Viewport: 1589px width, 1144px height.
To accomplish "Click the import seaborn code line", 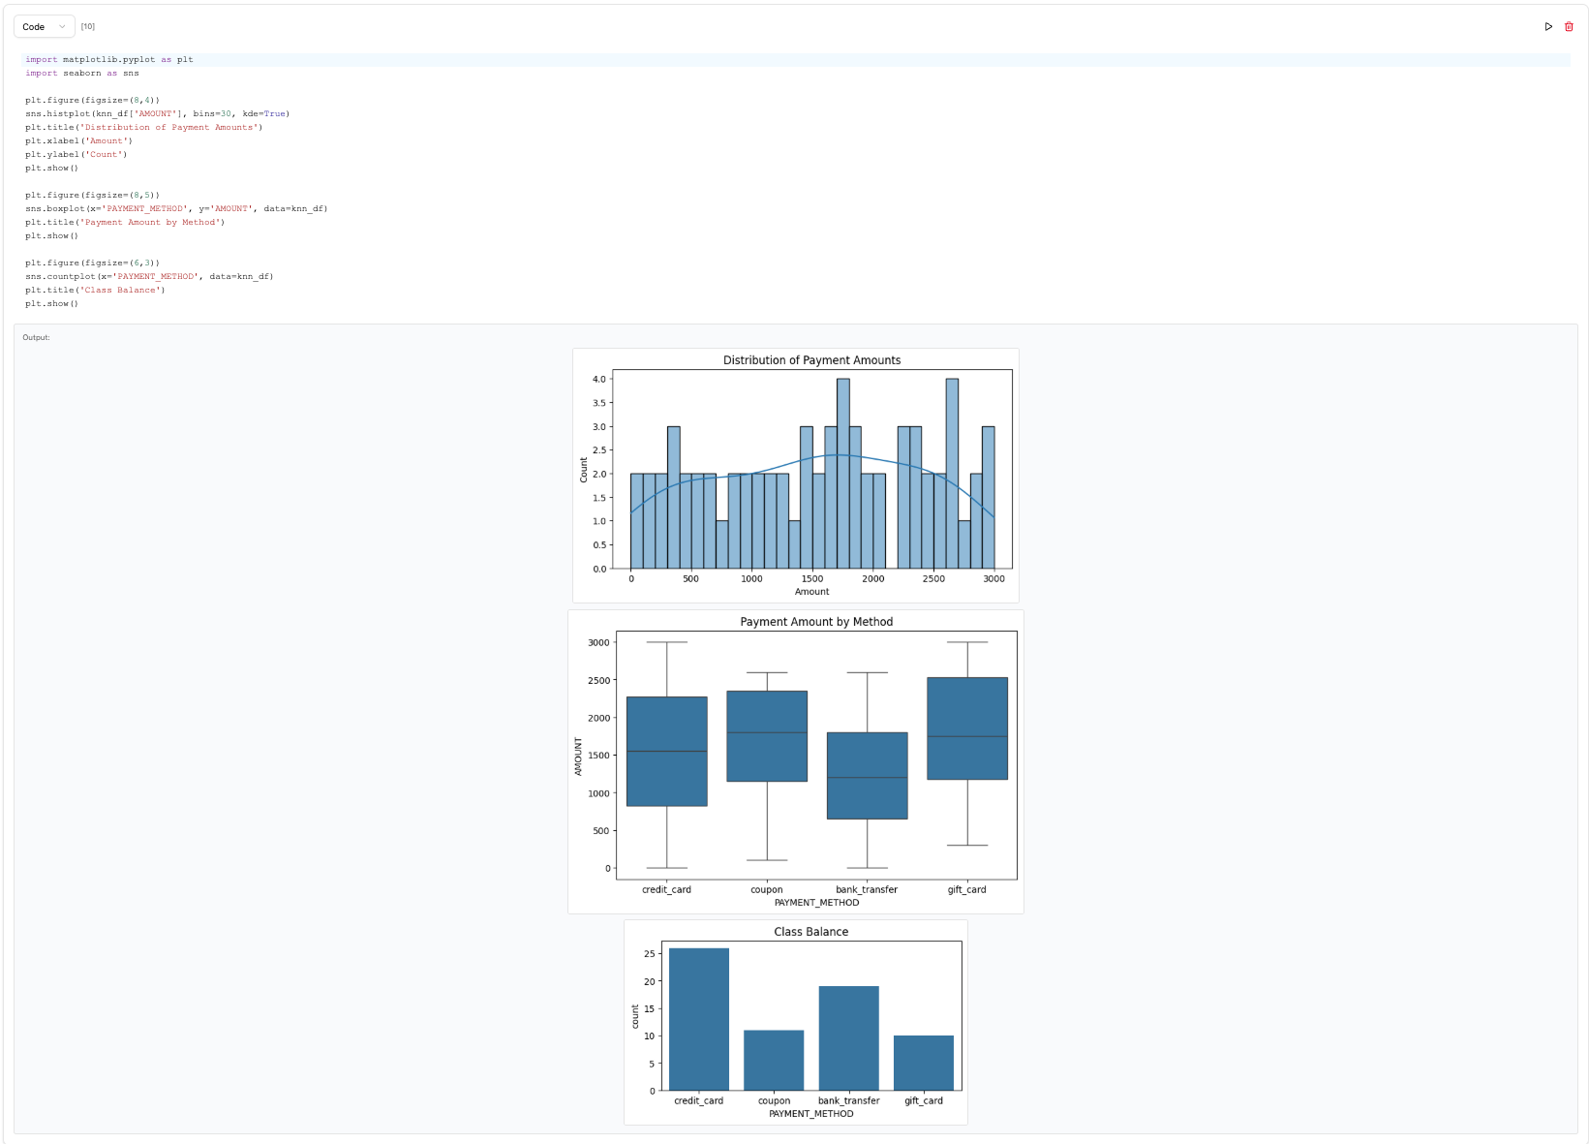I will 82,74.
